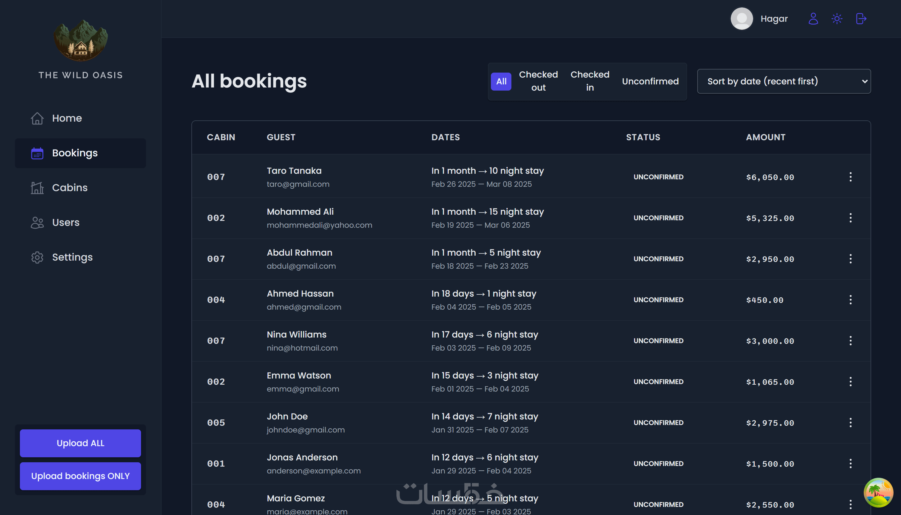This screenshot has height=515, width=901.
Task: Click the Home icon in the sidebar
Action: (x=37, y=118)
